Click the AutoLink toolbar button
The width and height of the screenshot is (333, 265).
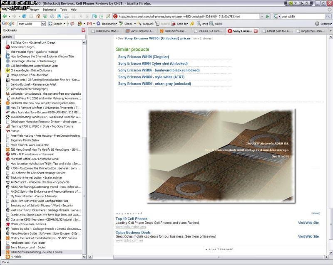pyautogui.click(x=145, y=24)
